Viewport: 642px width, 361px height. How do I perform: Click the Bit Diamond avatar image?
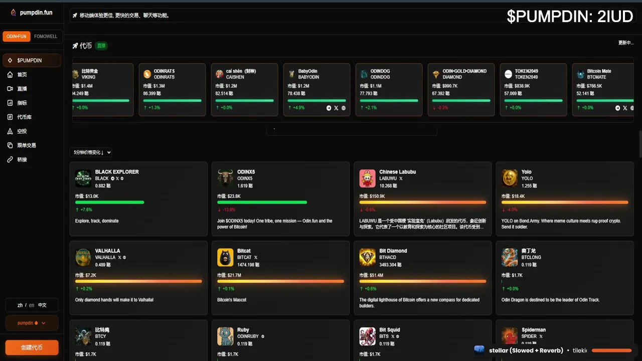[x=368, y=257]
